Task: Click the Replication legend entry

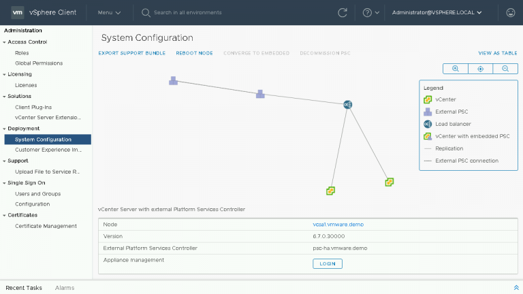Action: (449, 148)
